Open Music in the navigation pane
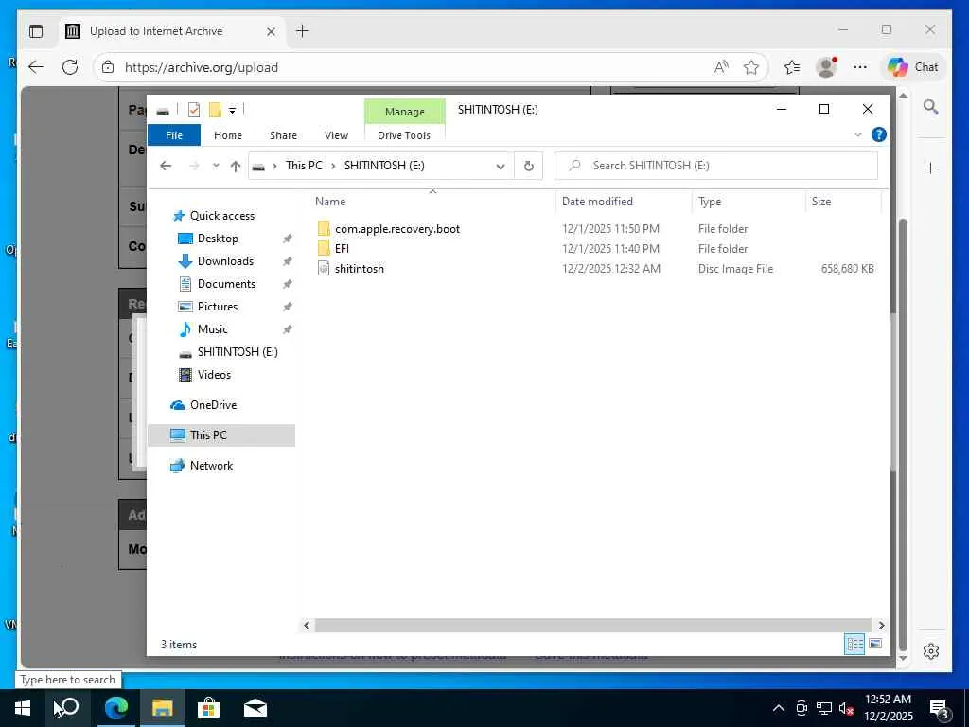 coord(212,329)
